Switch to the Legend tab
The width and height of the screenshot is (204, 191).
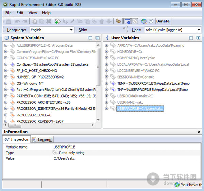coord(42,140)
